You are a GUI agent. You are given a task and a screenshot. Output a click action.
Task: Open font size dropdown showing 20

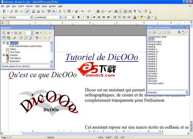click(73, 17)
